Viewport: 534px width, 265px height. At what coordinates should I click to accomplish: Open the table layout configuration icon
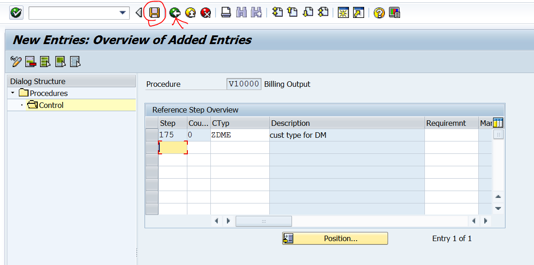pos(498,123)
